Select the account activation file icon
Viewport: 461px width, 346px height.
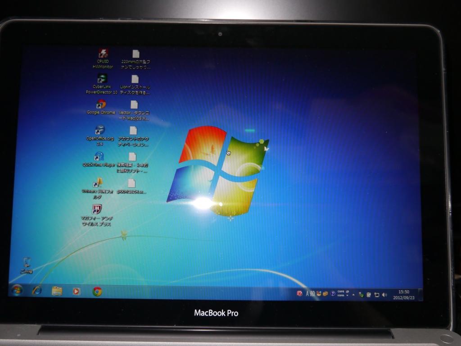pos(133,137)
